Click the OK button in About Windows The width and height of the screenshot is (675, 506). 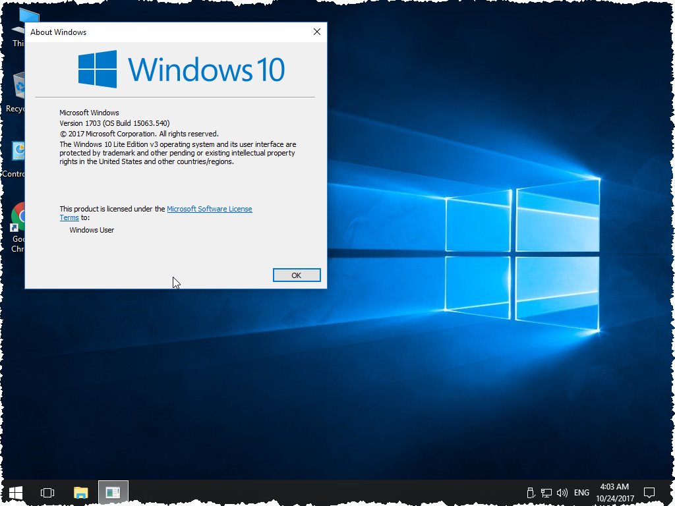point(297,275)
